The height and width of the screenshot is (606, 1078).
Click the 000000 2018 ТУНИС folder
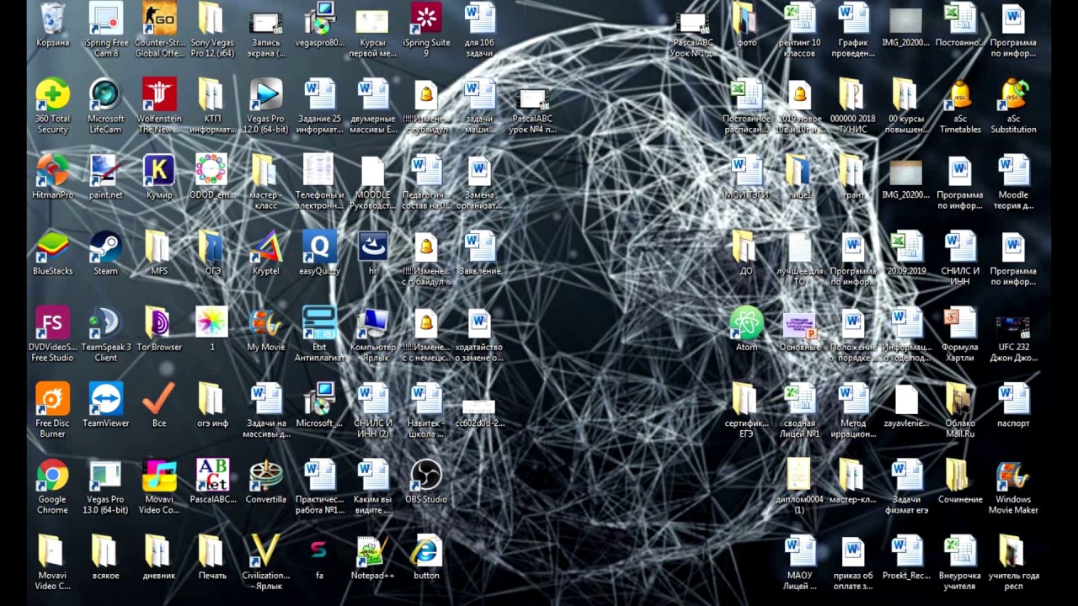tap(853, 107)
